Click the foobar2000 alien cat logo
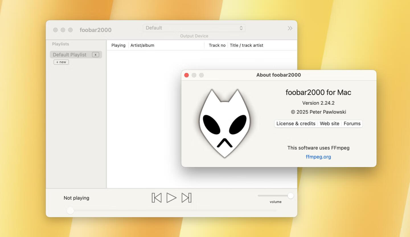410x237 pixels. [225, 123]
